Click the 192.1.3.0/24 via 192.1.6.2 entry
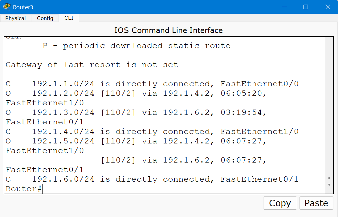This screenshot has width=338, height=217. point(136,112)
